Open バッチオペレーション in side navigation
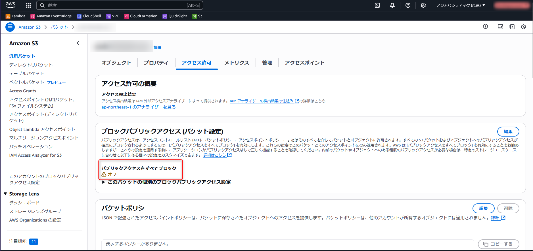The height and width of the screenshot is (251, 533). tap(31, 146)
